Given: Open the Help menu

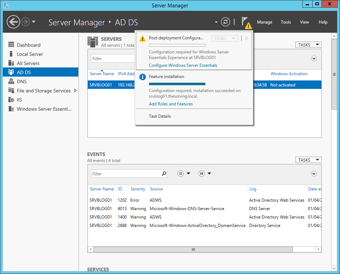Looking at the screenshot, I should tap(323, 22).
